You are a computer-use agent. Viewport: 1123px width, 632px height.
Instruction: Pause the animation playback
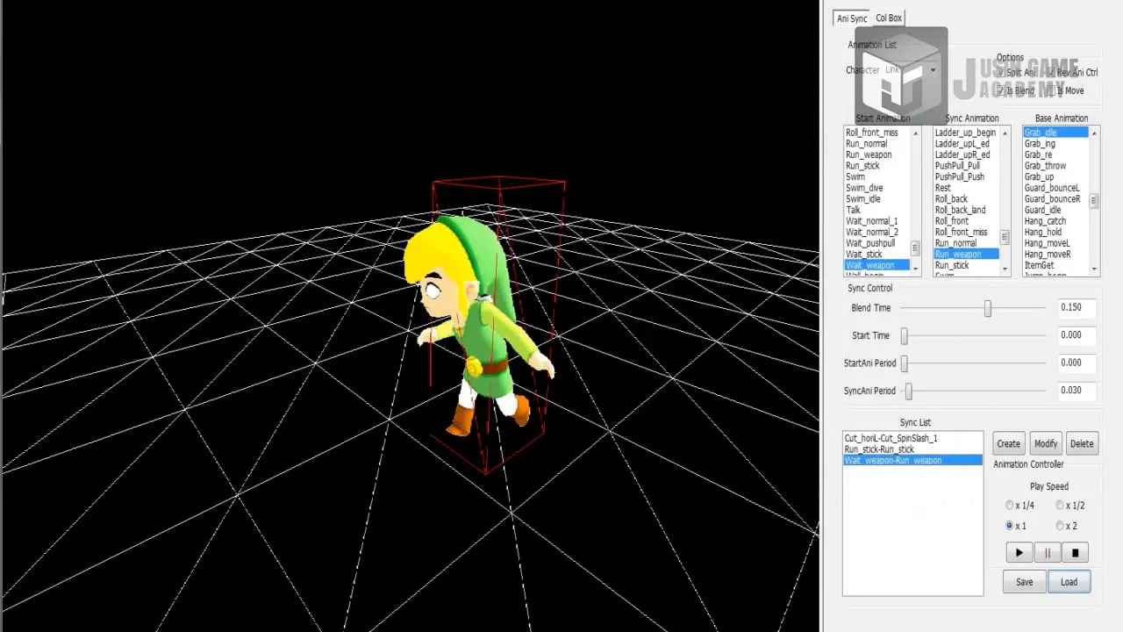1047,553
